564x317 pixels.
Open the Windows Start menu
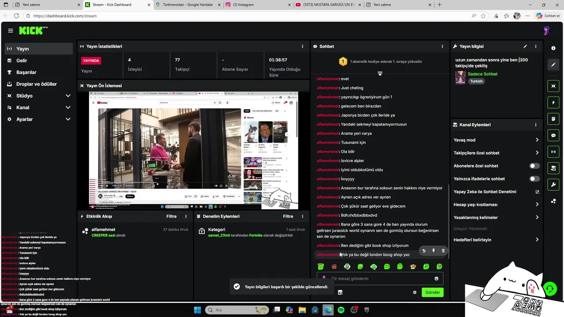pyautogui.click(x=197, y=310)
